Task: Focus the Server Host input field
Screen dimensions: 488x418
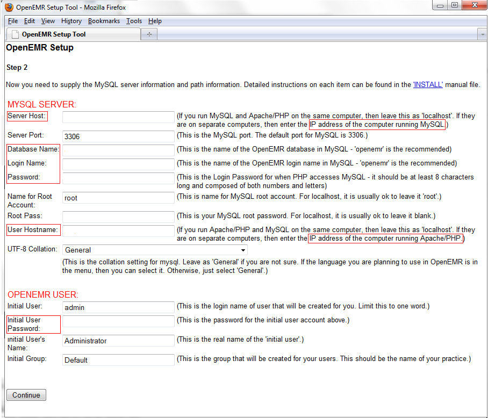Action: click(x=118, y=117)
